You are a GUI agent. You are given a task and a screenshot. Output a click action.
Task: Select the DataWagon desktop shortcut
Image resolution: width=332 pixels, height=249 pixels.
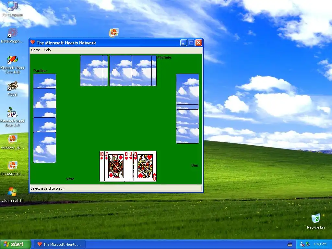(12, 35)
